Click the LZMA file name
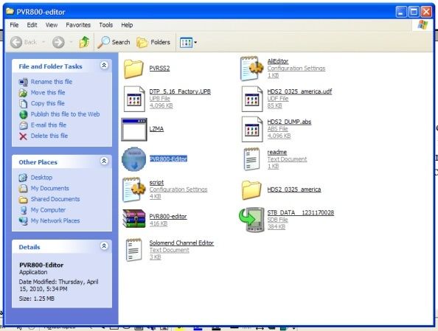 coord(156,129)
